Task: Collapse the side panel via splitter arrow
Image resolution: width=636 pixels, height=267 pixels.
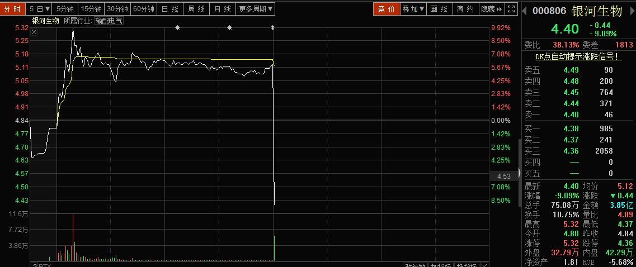Action: (520, 172)
